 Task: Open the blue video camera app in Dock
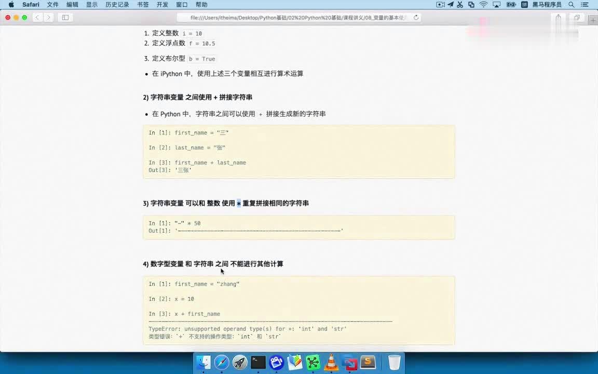point(277,362)
